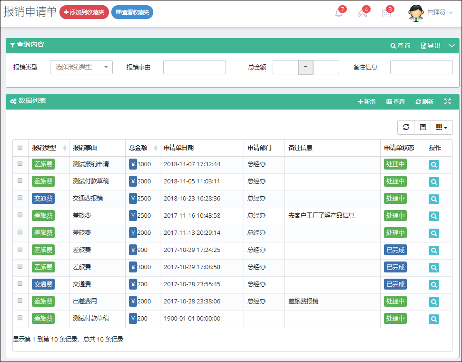Click the 添加到收藏夹 button

tap(84, 12)
